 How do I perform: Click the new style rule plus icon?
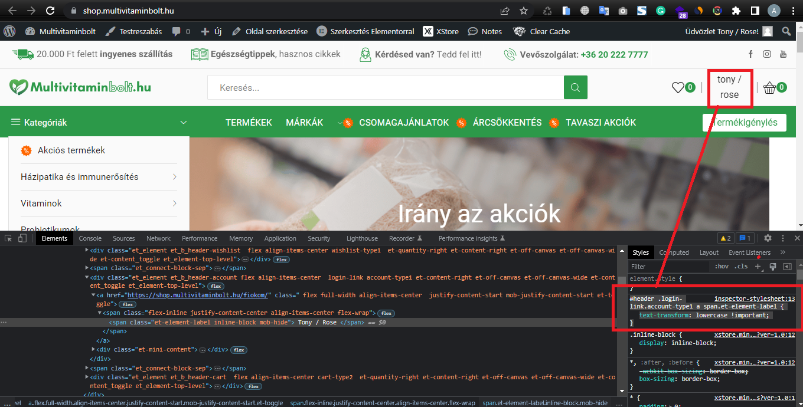[x=758, y=267]
